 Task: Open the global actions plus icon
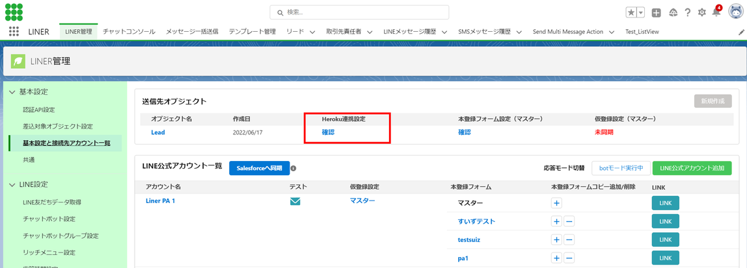coord(656,13)
